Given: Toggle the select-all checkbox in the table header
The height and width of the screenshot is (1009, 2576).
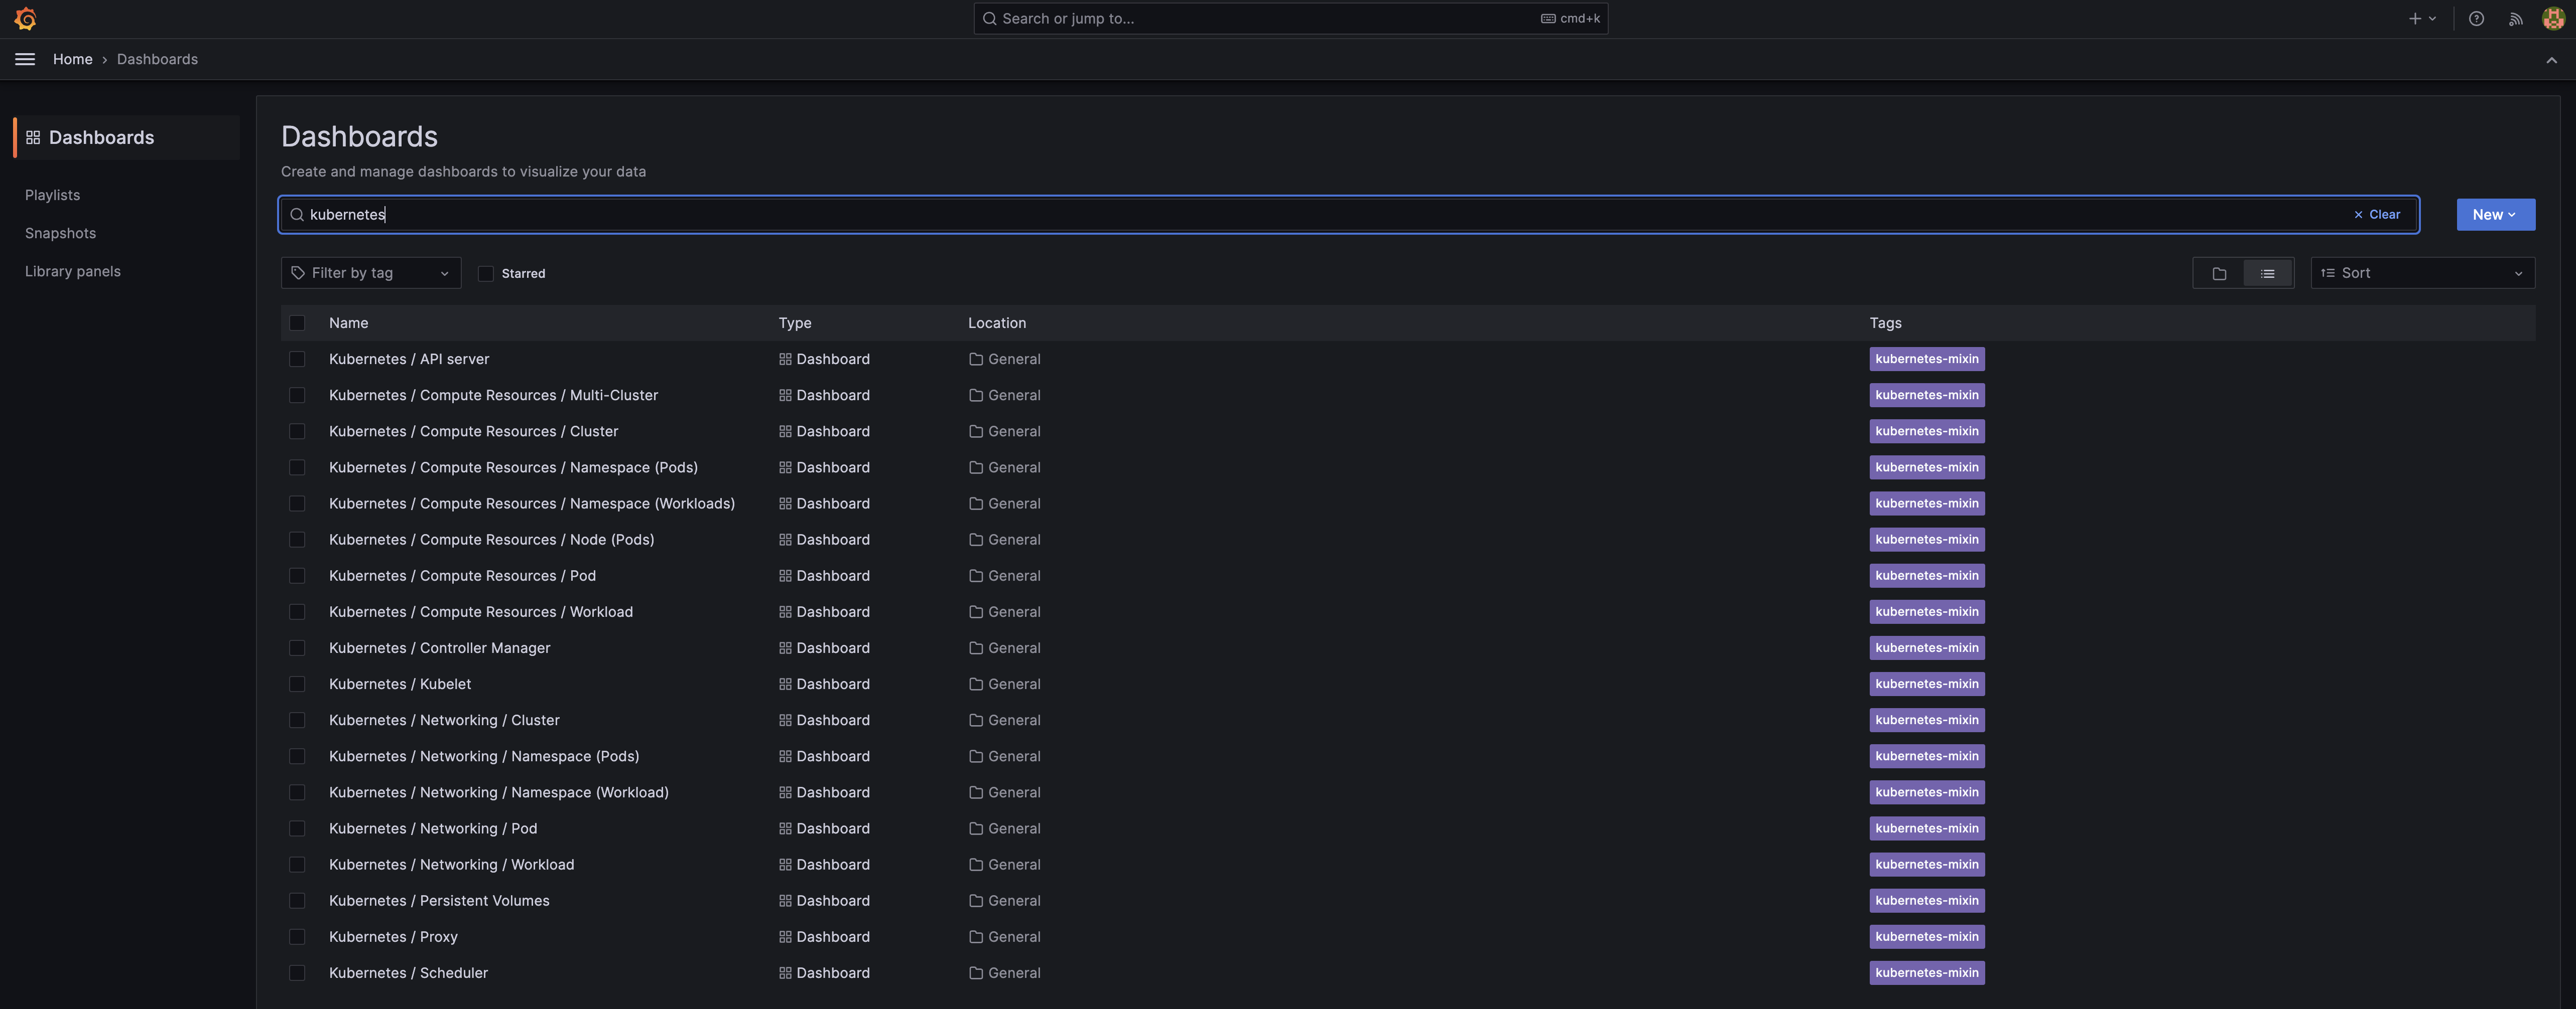Looking at the screenshot, I should [x=297, y=322].
